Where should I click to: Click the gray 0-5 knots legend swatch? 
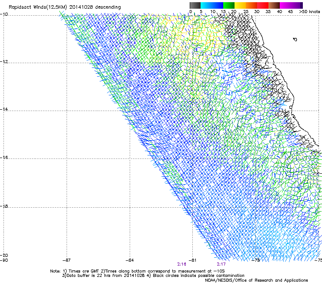click(x=195, y=5)
